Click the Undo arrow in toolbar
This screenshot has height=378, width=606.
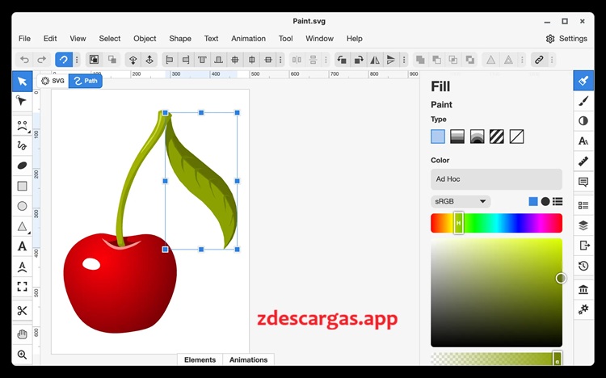pos(24,60)
